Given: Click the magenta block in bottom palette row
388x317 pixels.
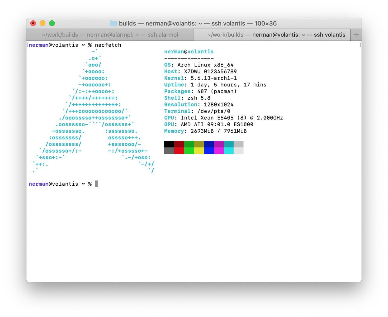Looking at the screenshot, I should point(219,151).
